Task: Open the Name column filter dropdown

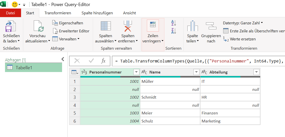Action: pyautogui.click(x=196, y=72)
